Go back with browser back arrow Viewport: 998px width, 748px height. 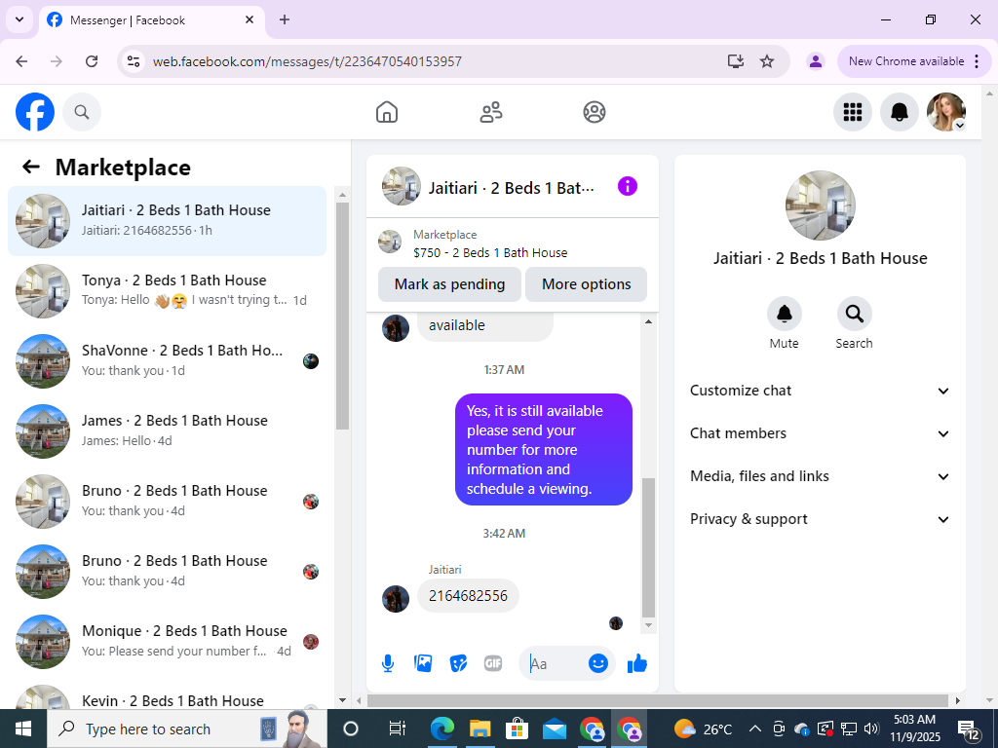coord(21,61)
